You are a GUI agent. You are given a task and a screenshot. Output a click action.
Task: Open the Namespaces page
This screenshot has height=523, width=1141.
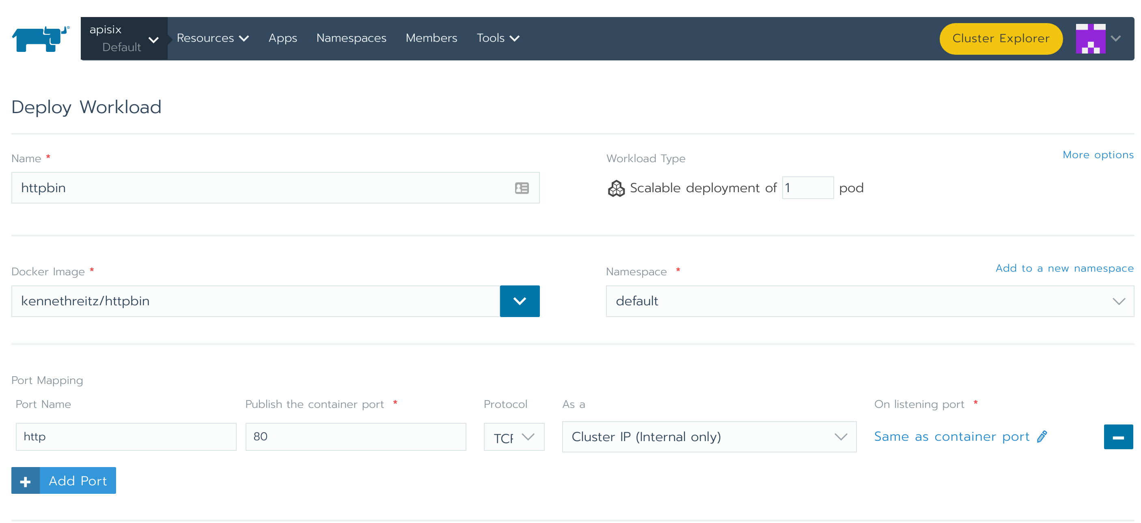click(351, 39)
